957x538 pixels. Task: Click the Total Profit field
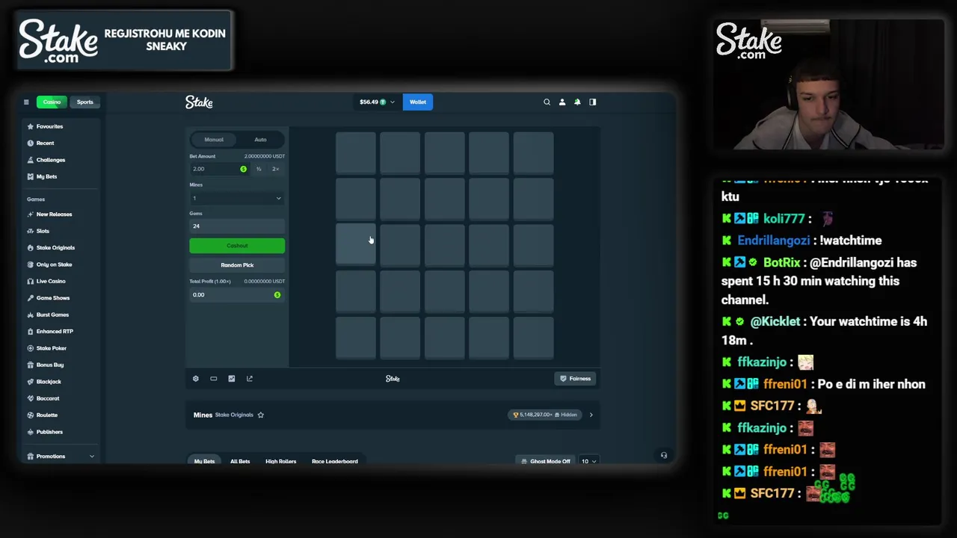pos(237,294)
